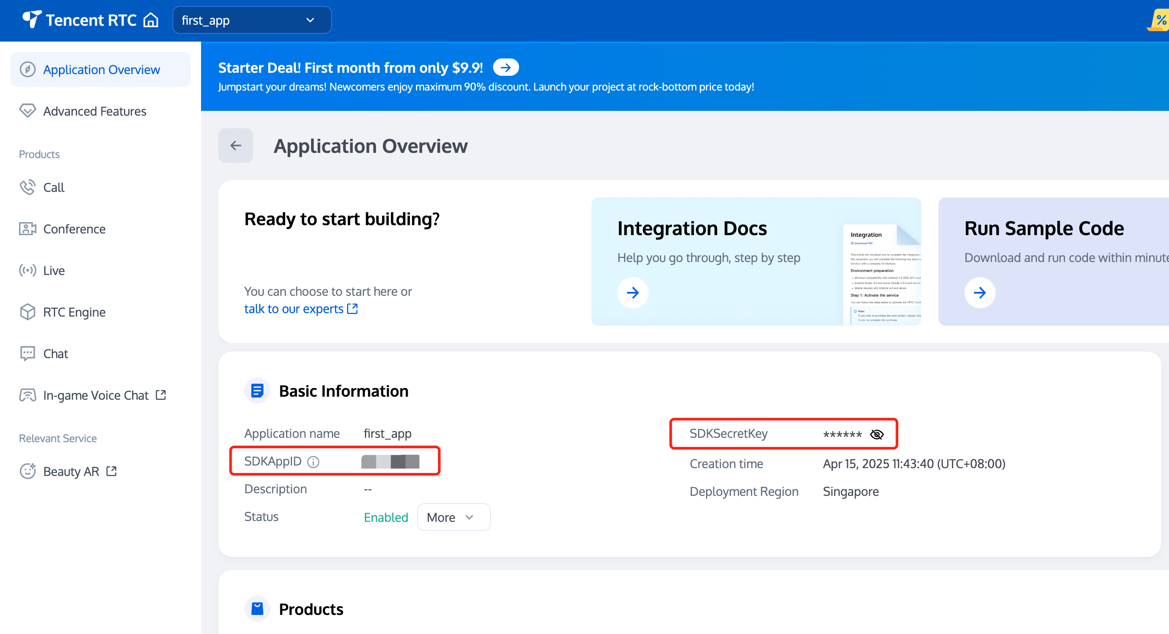Open Beauty AR relevant service link
Screen dimensions: 1169x634
[x=71, y=471]
